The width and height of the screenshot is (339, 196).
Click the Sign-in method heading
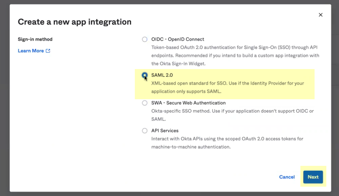(35, 39)
